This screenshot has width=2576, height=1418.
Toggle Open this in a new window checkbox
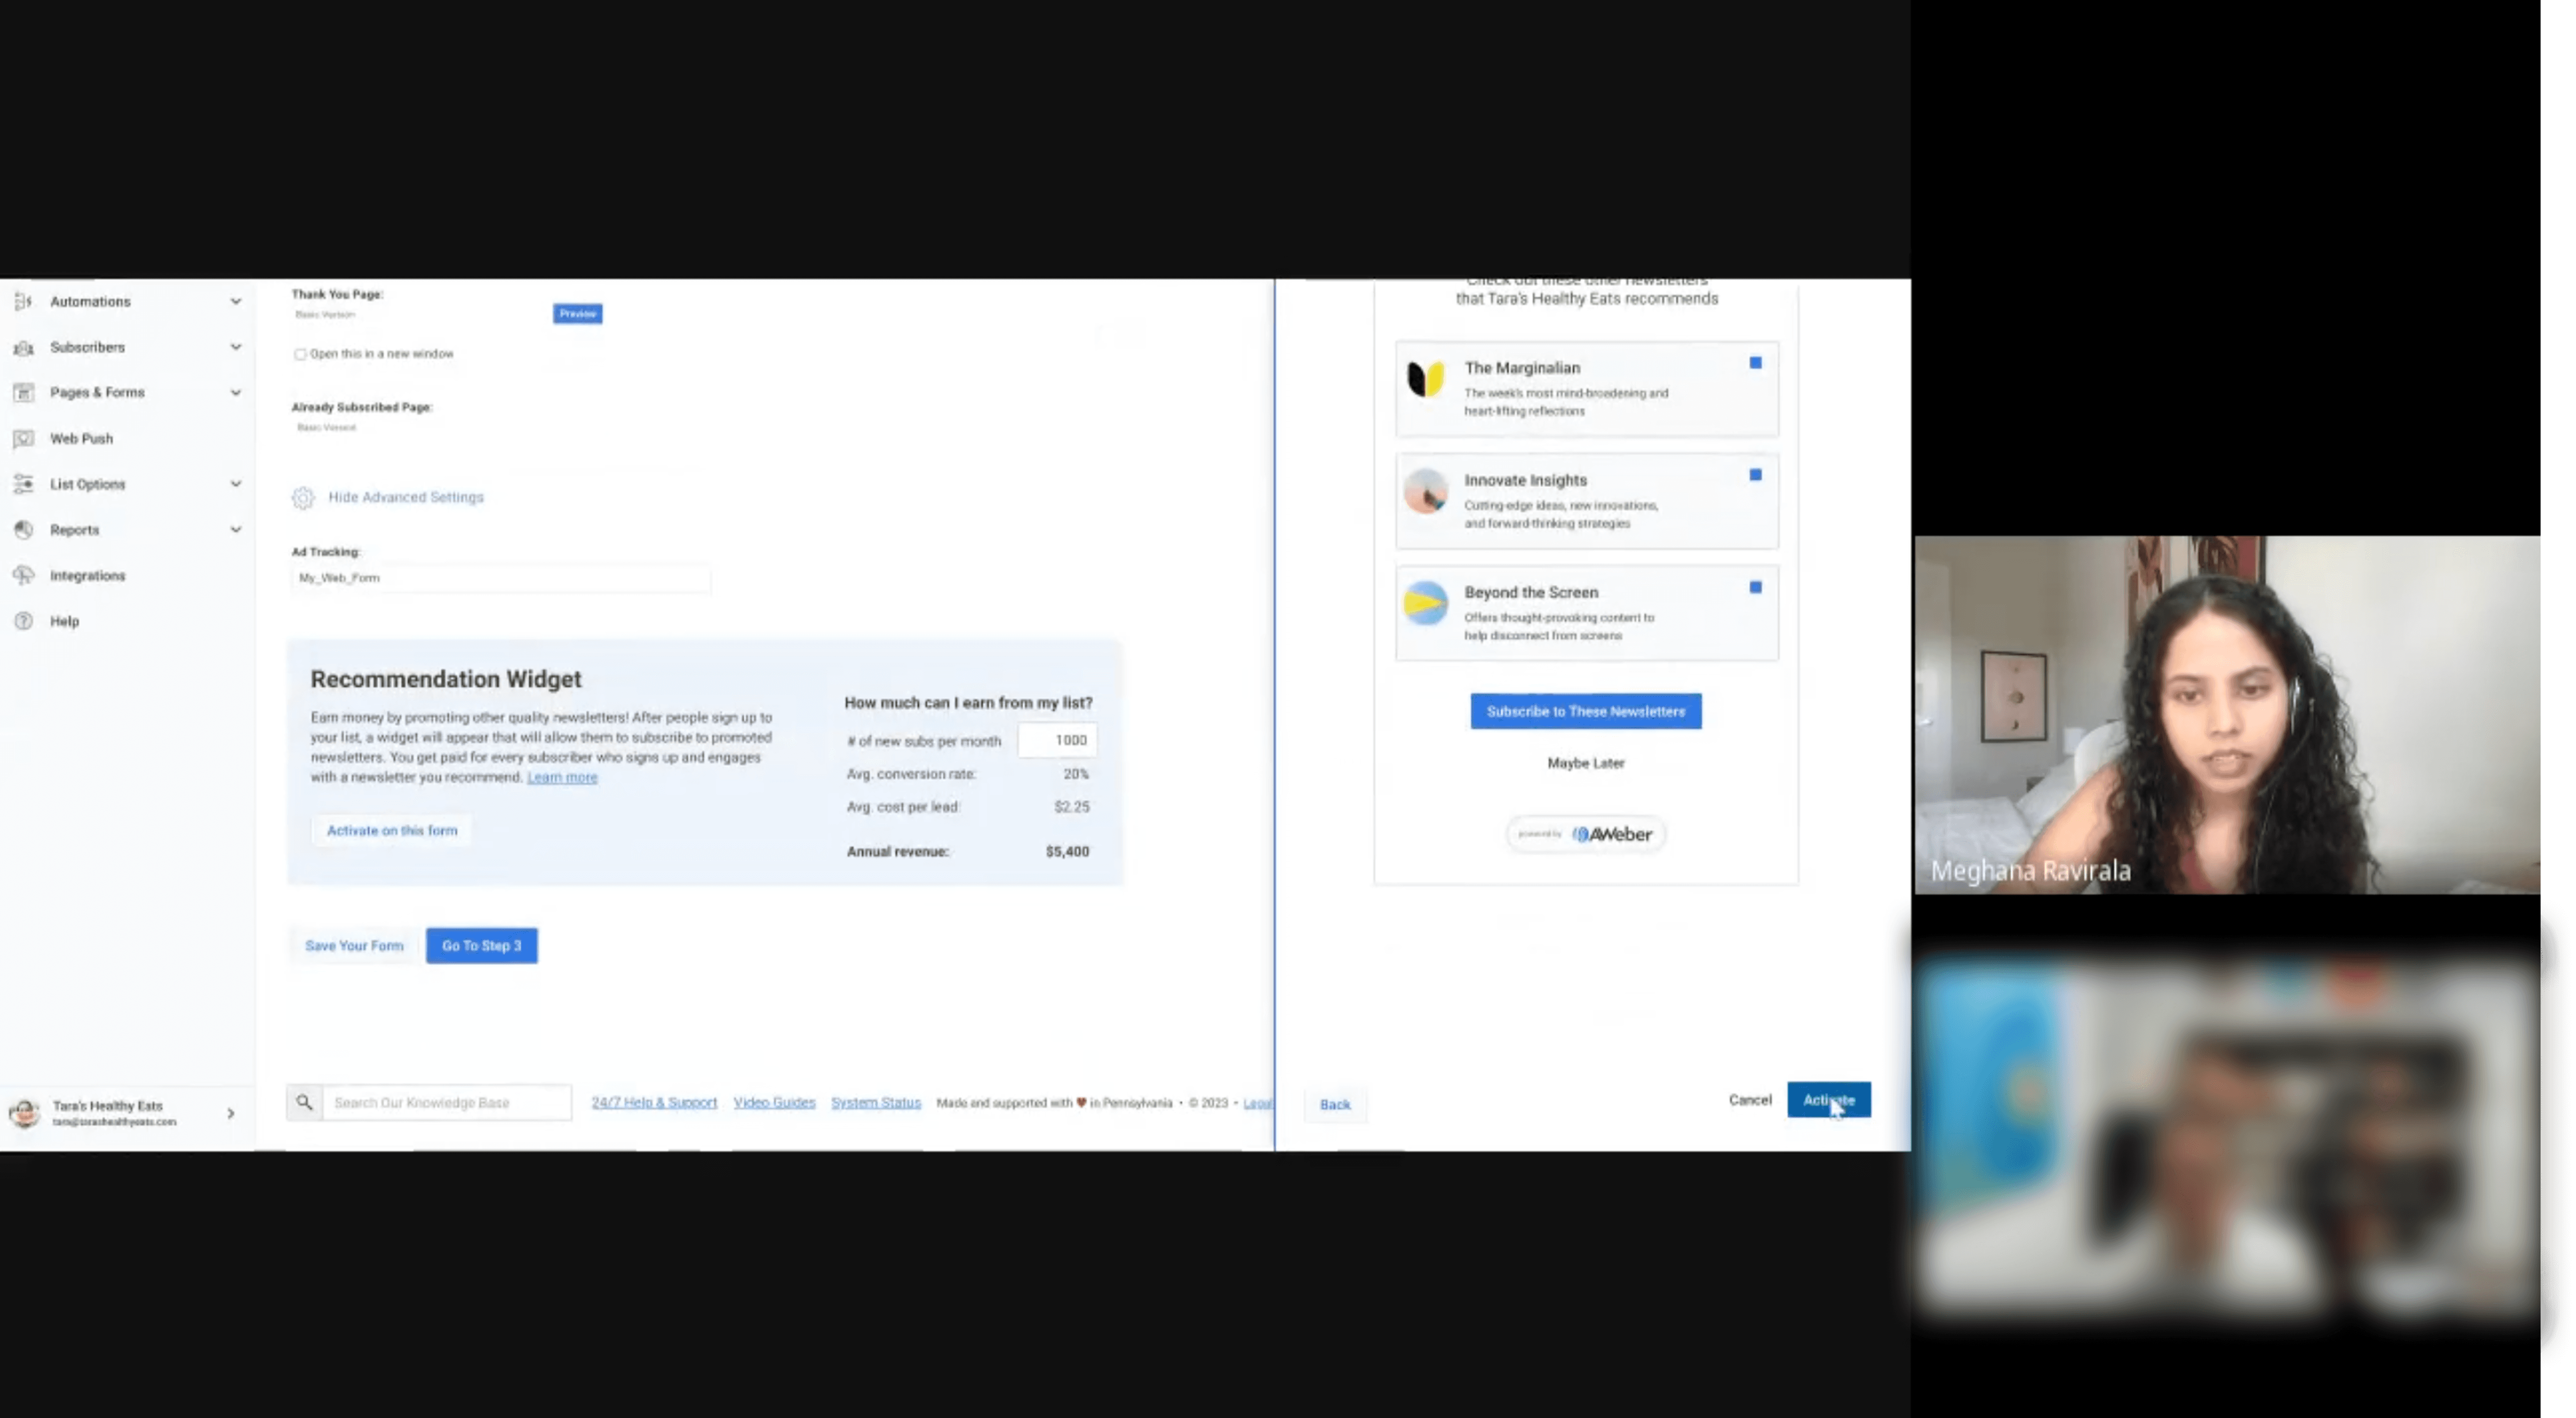click(300, 354)
